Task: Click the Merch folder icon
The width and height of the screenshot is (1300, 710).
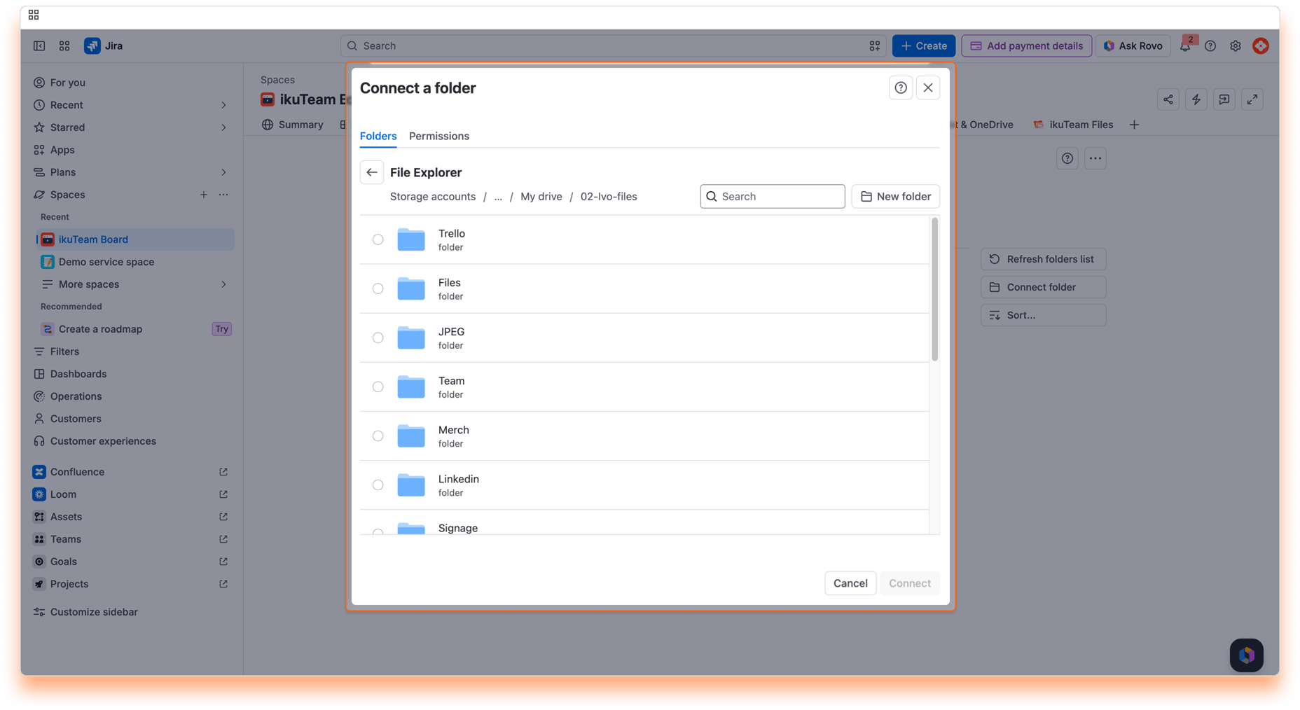Action: pos(411,436)
